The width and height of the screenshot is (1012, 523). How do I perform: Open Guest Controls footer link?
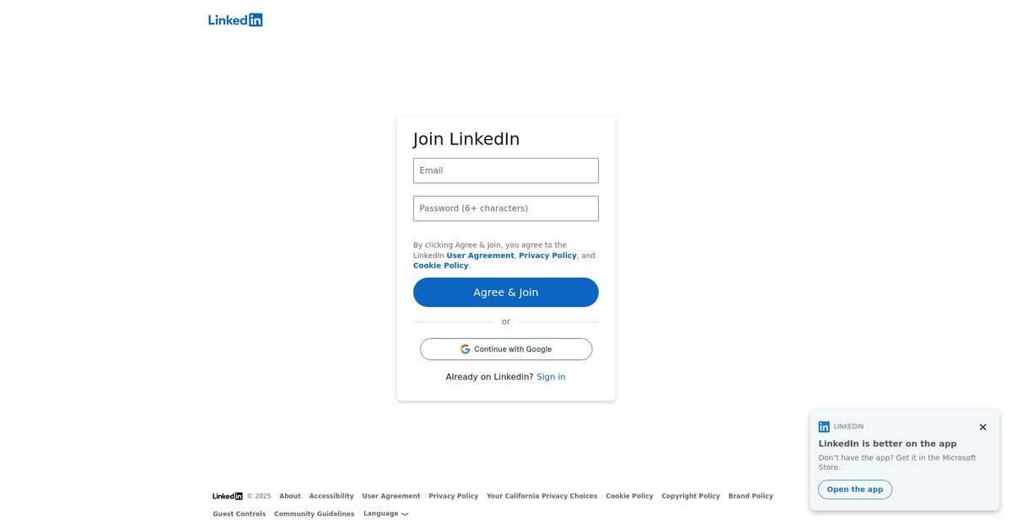coord(239,514)
